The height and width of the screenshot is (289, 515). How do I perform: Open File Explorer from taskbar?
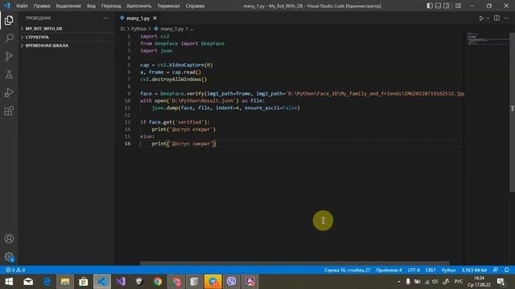(65, 282)
